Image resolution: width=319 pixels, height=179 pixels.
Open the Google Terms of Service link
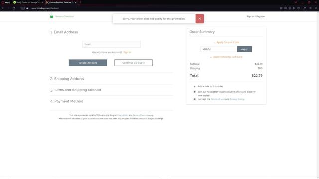click(x=140, y=115)
